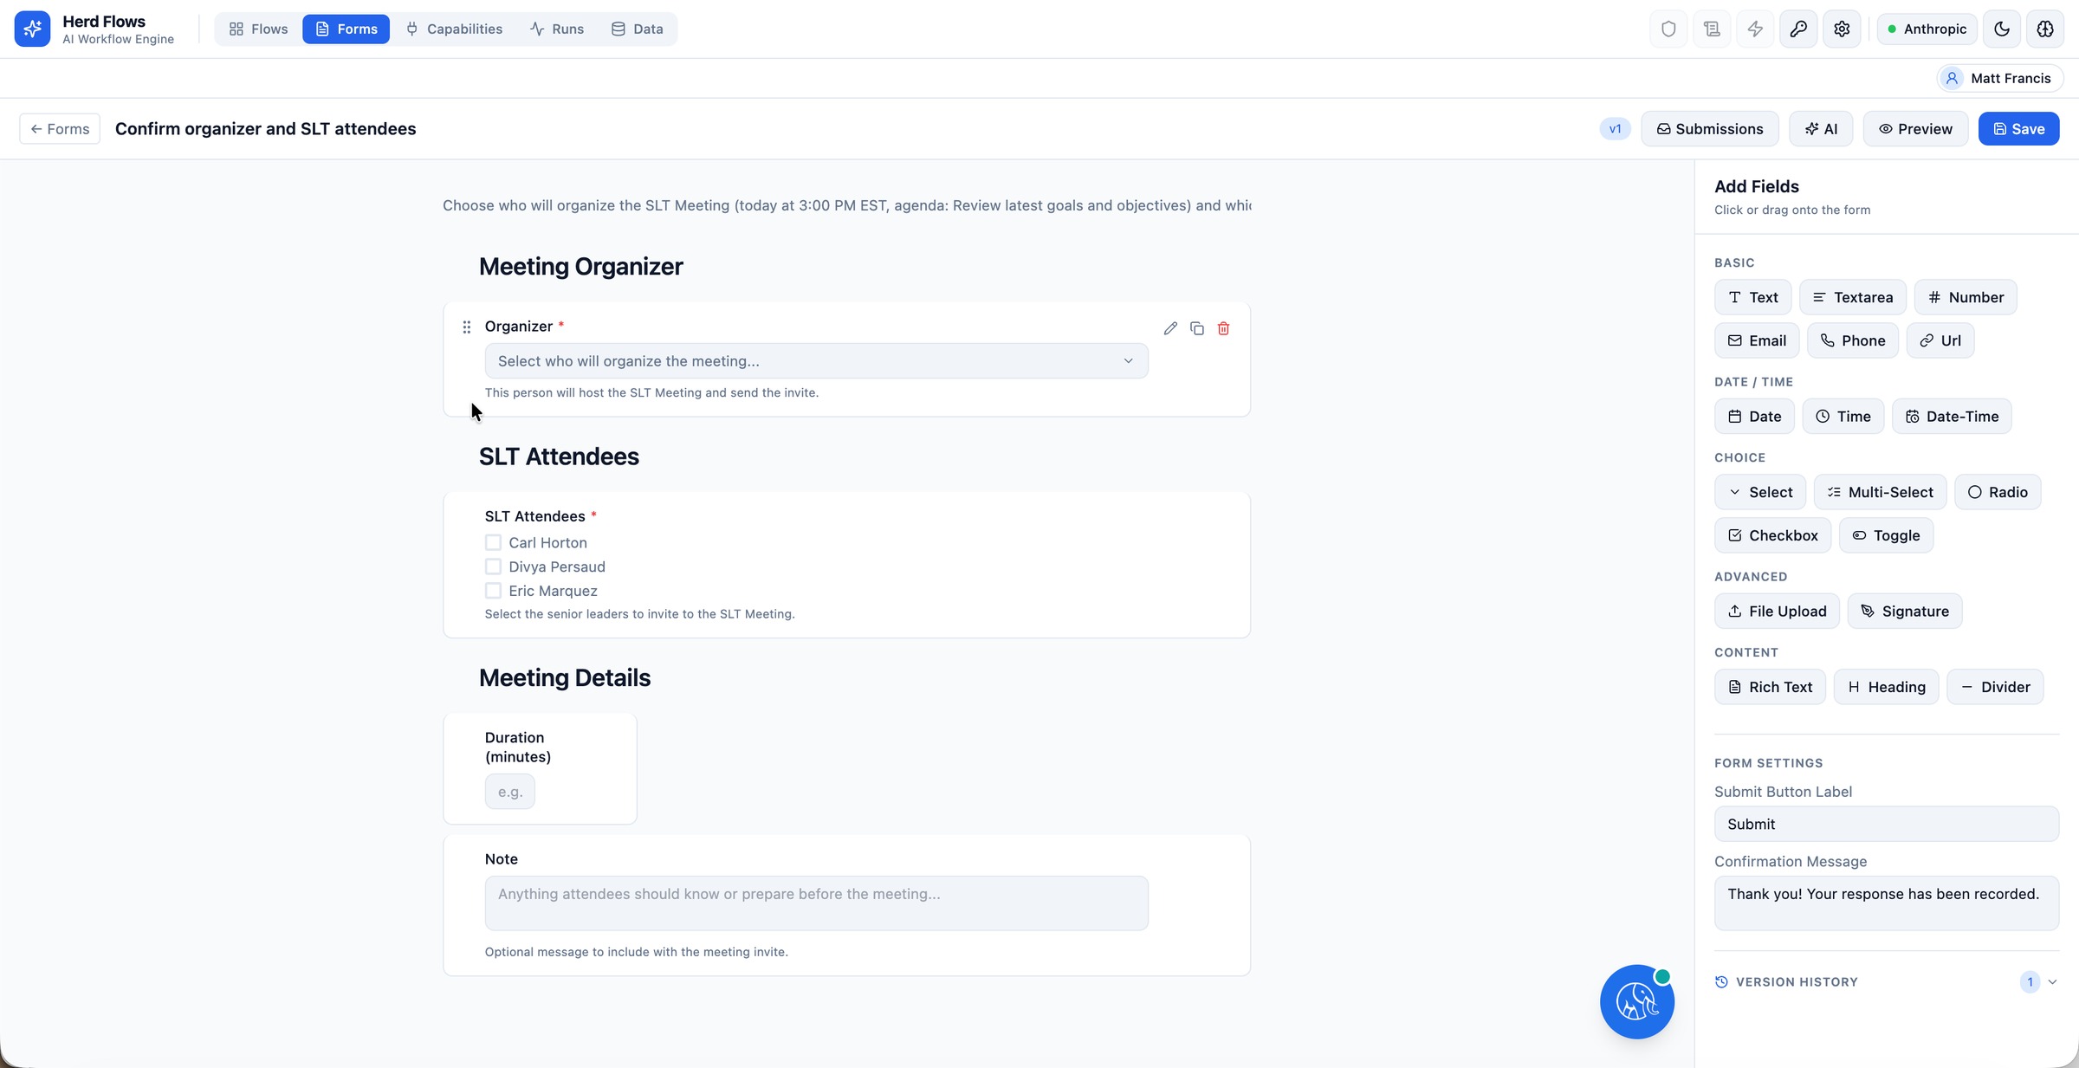Image resolution: width=2079 pixels, height=1068 pixels.
Task: Add a Toggle field
Action: [1886, 536]
